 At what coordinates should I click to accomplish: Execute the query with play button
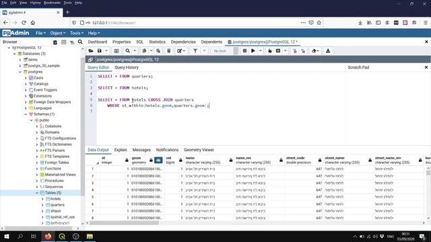point(253,51)
